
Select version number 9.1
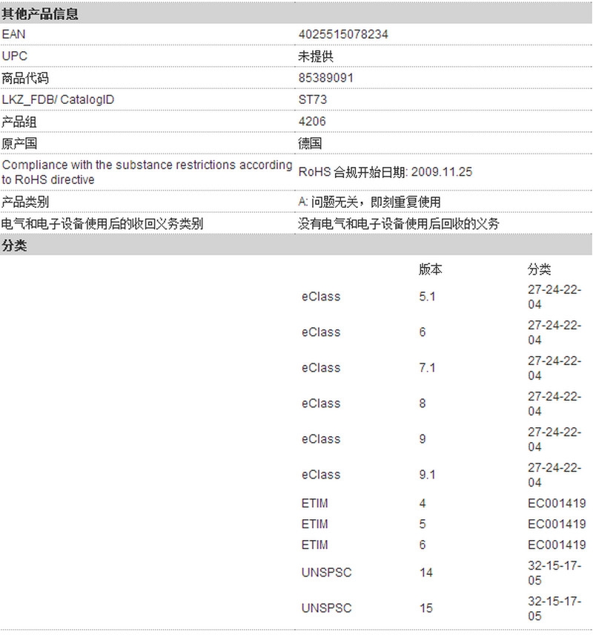pyautogui.click(x=428, y=475)
